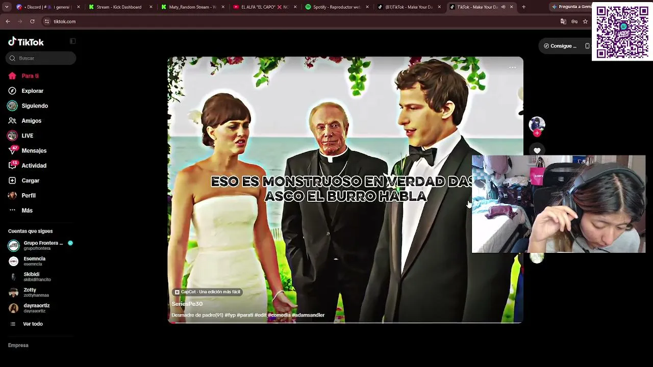
Task: Open Grupo Frontera followed account
Action: tap(41, 245)
